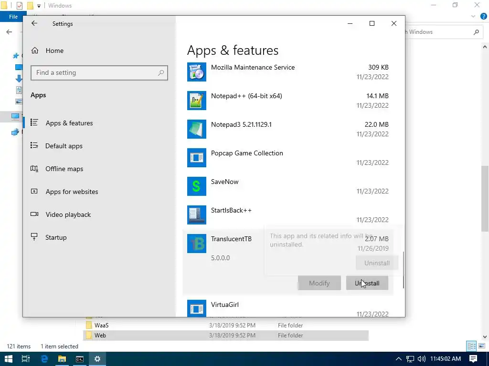The height and width of the screenshot is (366, 489).
Task: Launch Edge from the taskbar
Action: (x=44, y=359)
